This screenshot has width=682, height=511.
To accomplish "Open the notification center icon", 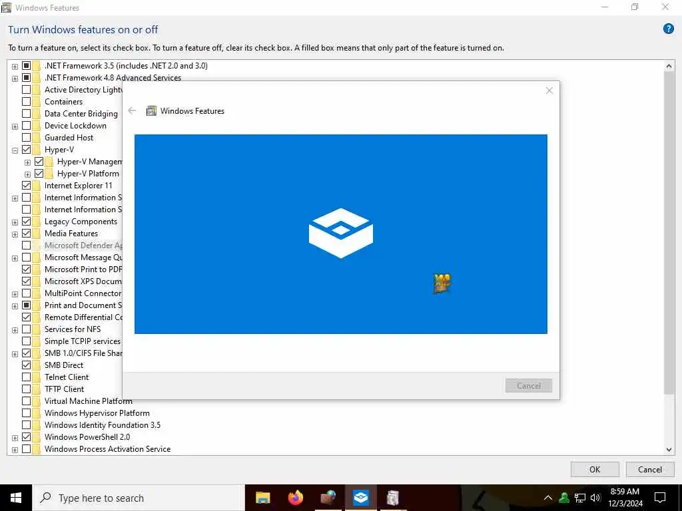I will [x=660, y=498].
